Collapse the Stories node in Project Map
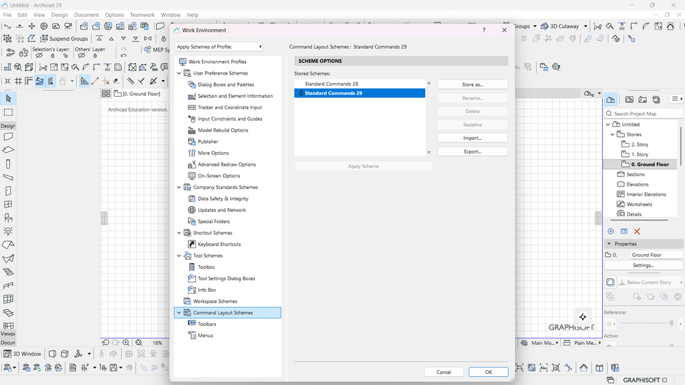685x385 pixels. point(612,134)
